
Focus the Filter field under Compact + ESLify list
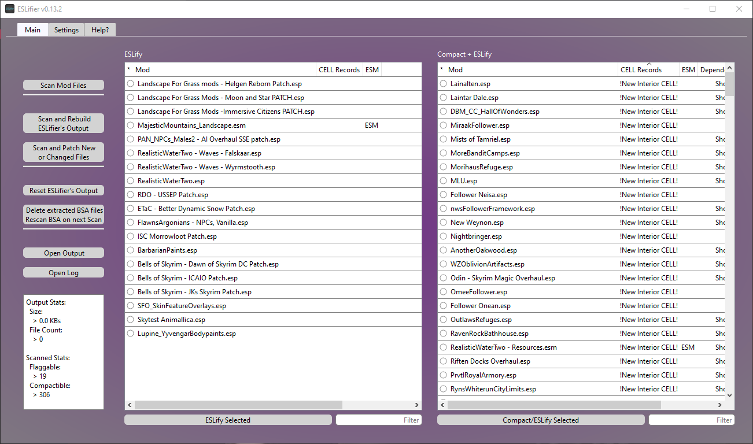[x=692, y=420]
